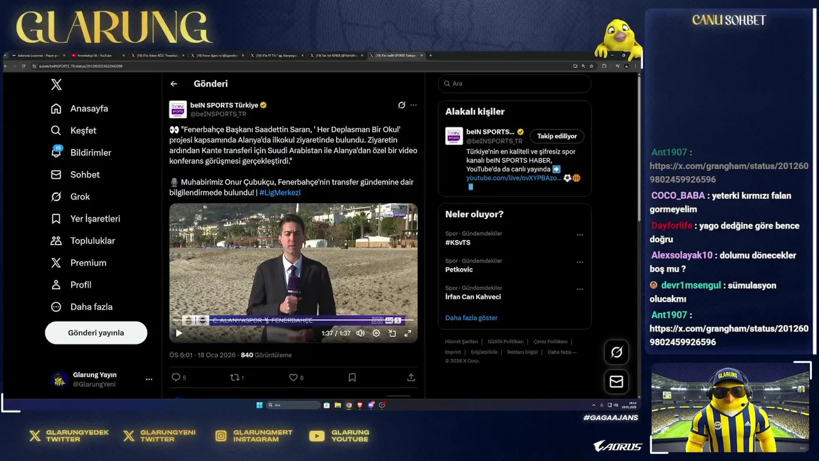Share the tweet
Image resolution: width=819 pixels, height=461 pixels.
411,378
